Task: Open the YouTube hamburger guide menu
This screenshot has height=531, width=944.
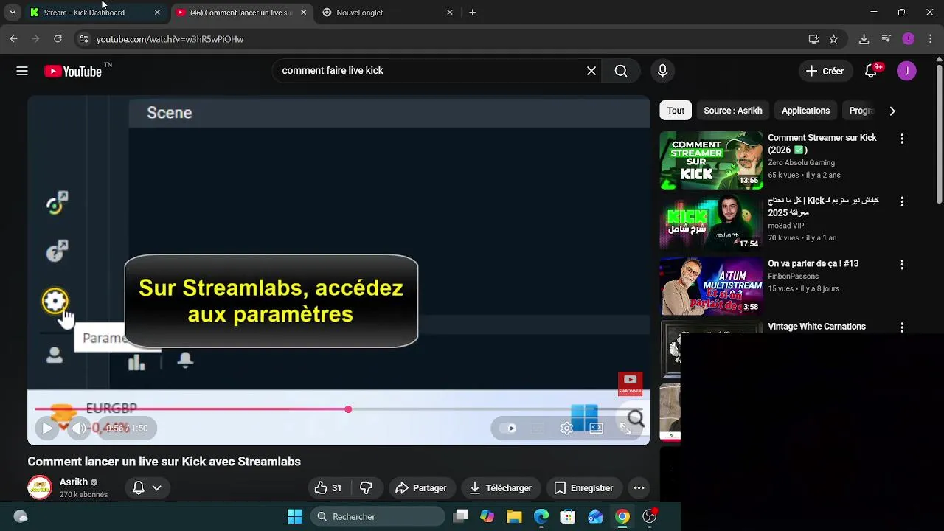Action: (x=22, y=71)
